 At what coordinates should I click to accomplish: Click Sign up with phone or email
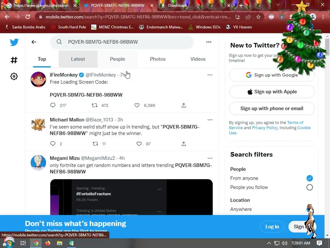(272, 108)
